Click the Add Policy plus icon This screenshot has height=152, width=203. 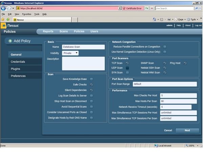click(10, 41)
